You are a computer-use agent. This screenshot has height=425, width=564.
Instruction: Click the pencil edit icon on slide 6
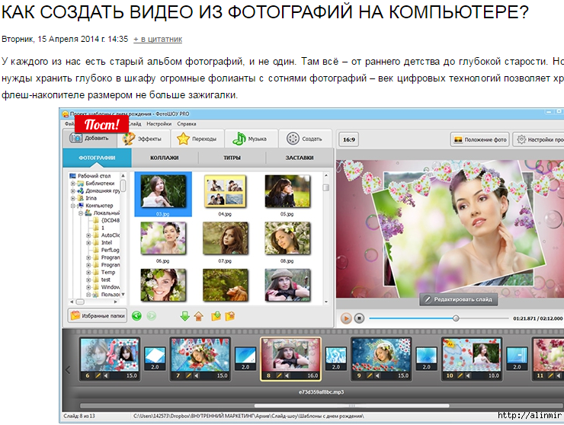[98, 375]
